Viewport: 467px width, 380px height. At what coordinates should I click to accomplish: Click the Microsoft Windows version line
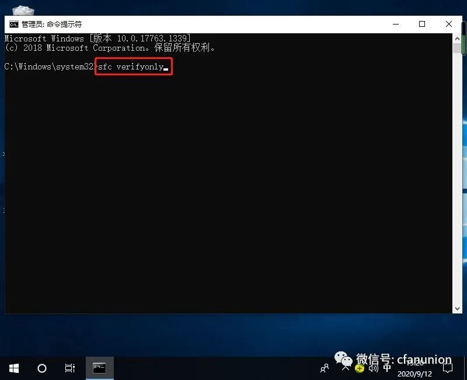pyautogui.click(x=97, y=39)
